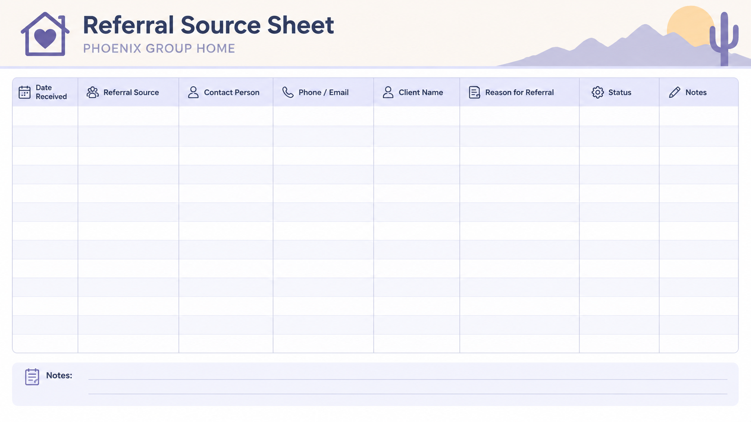The image size is (751, 422).
Task: Select the Client Name column header text
Action: pos(421,92)
